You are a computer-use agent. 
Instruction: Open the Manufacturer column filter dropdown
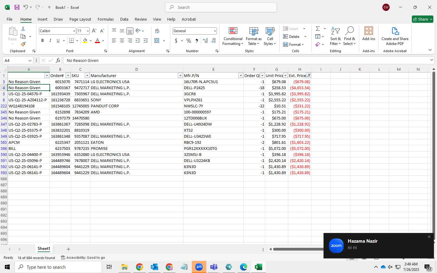click(180, 76)
